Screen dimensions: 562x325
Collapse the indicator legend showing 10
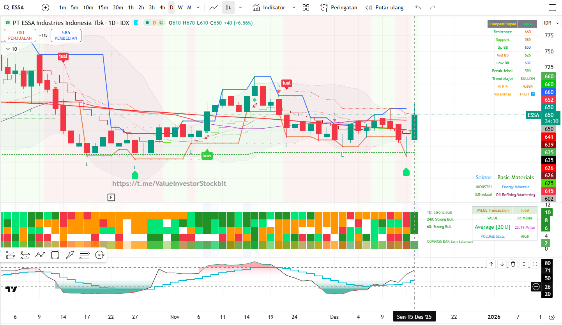[x=11, y=49]
